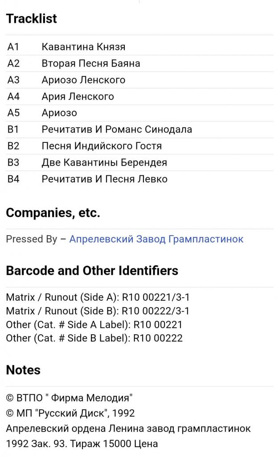Click the МП "Русский Диск", 1992 note

pos(70,413)
